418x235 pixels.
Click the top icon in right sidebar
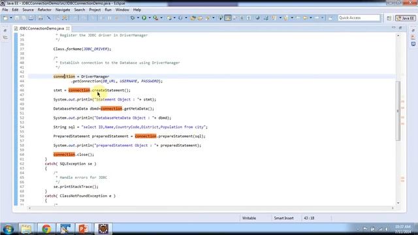[413, 31]
